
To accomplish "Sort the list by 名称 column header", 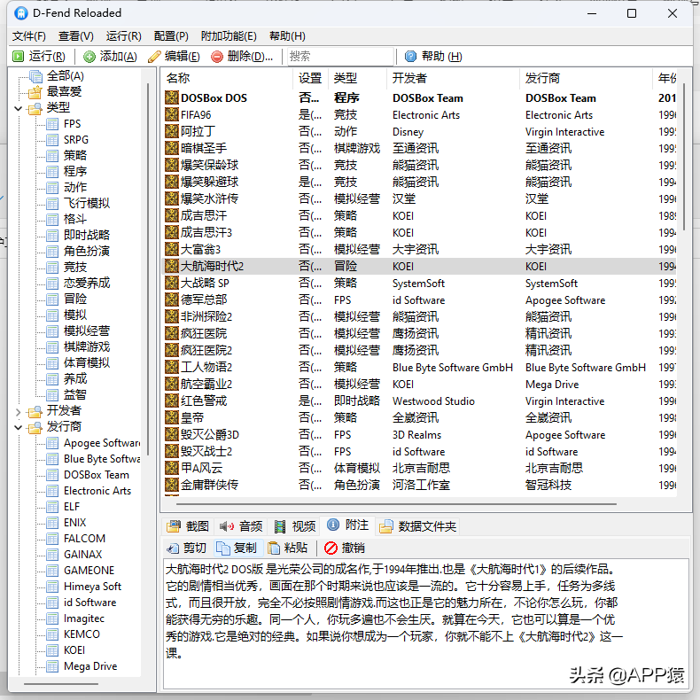I will point(226,78).
